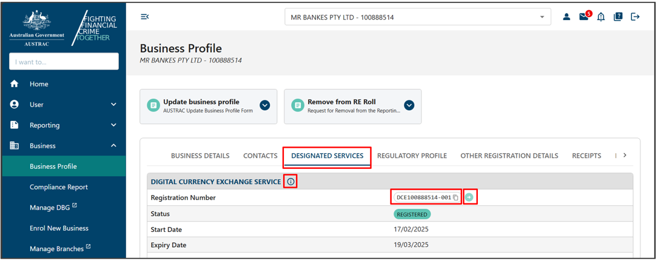Click the Reporting document icon in sidebar

[15, 125]
